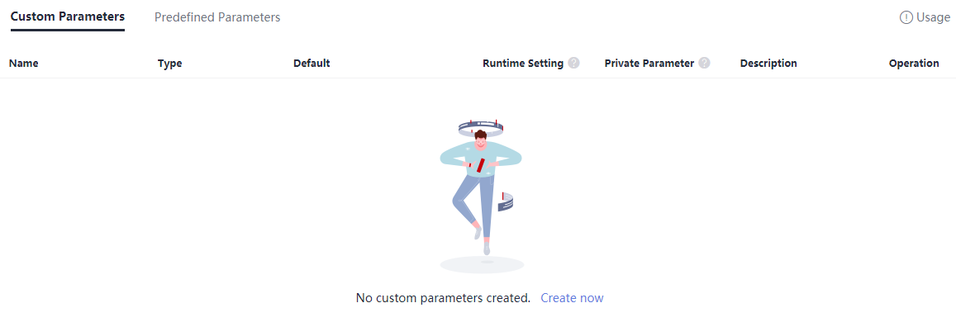The image size is (956, 322).
Task: Open the Usage text link
Action: pyautogui.click(x=933, y=17)
